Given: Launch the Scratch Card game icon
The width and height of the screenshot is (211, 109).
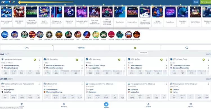Looking at the screenshot, I should pyautogui.click(x=59, y=35).
